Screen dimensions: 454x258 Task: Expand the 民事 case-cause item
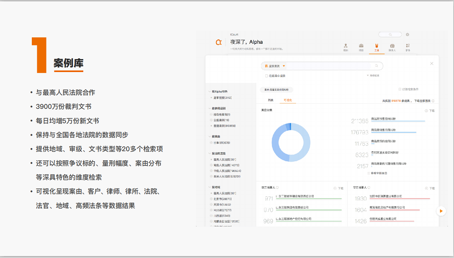(x=211, y=143)
